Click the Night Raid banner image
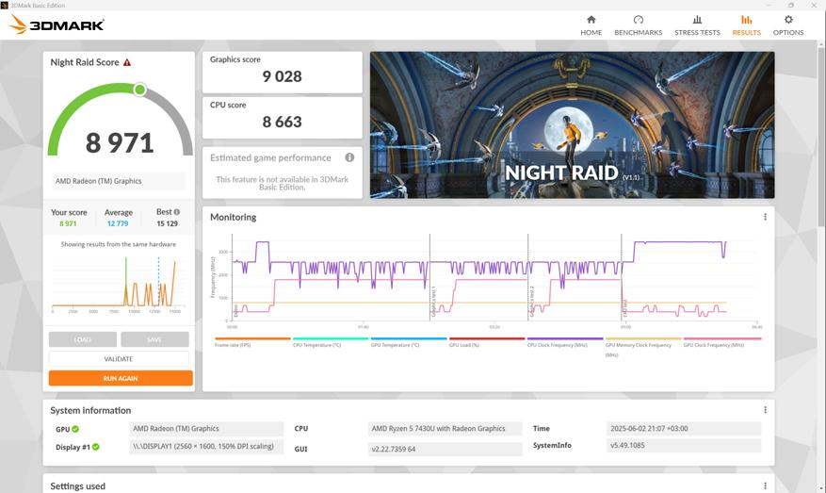The width and height of the screenshot is (826, 493). tap(572, 125)
